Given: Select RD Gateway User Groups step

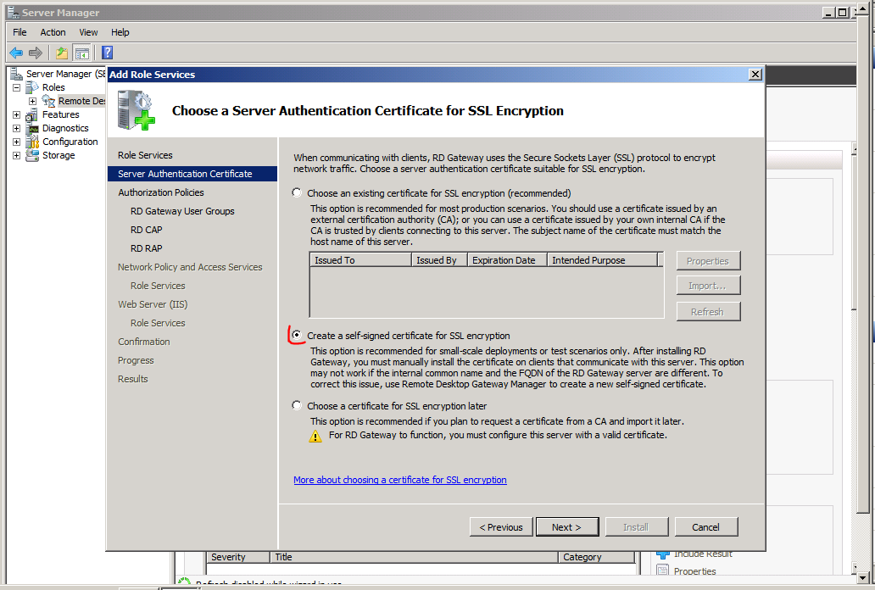Looking at the screenshot, I should 182,211.
